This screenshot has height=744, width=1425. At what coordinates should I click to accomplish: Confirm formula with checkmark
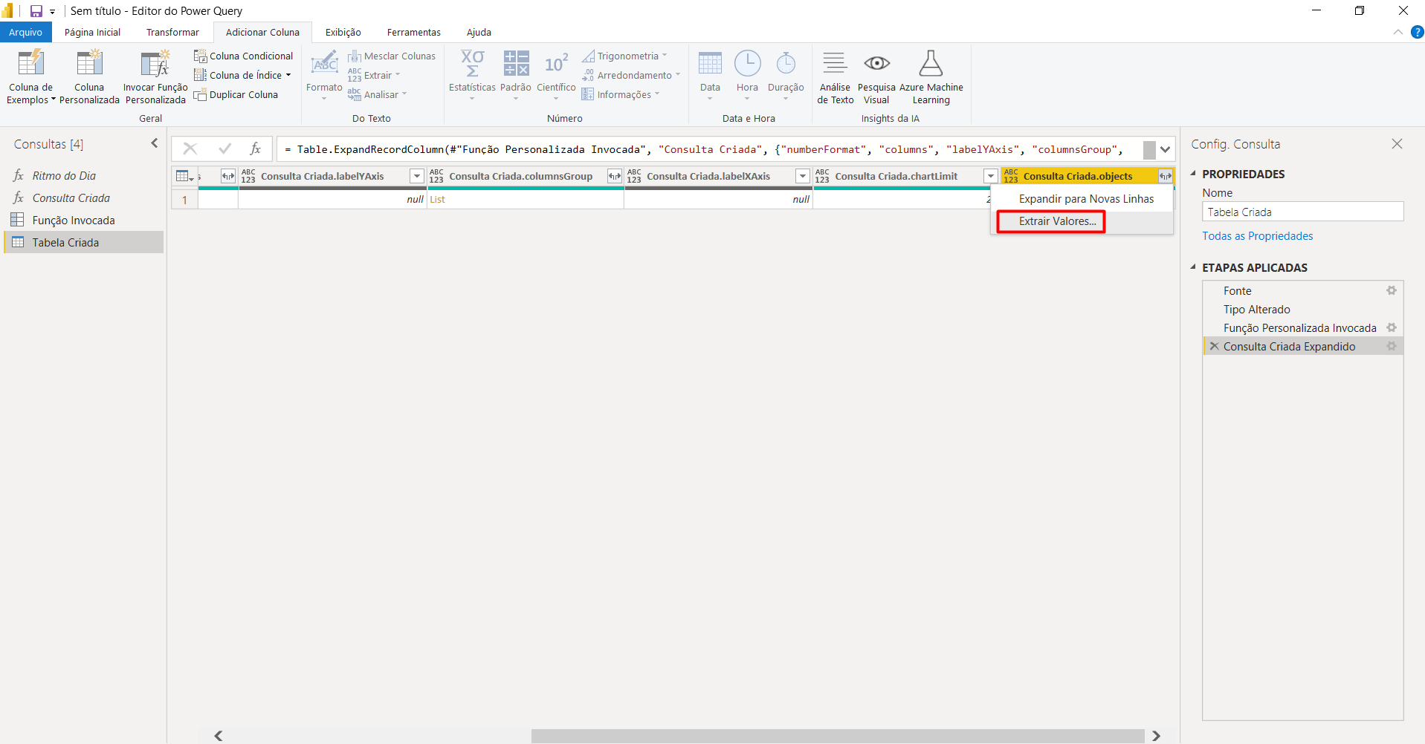tap(224, 149)
